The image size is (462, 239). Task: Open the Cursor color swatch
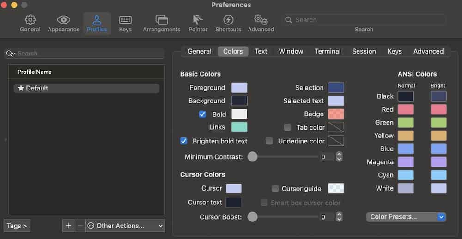pos(234,188)
